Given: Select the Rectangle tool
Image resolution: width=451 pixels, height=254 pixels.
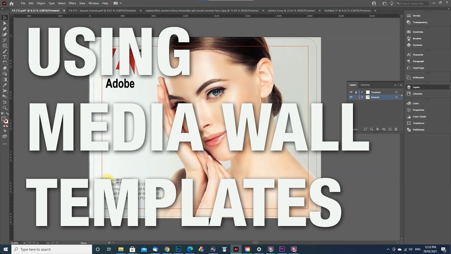Looking at the screenshot, I should pos(5,46).
